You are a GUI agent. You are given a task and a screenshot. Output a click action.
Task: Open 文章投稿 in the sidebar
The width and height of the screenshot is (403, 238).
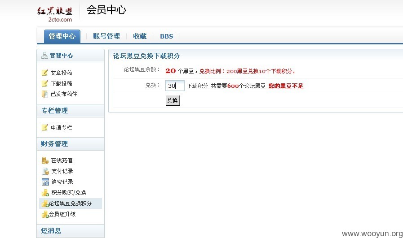61,73
